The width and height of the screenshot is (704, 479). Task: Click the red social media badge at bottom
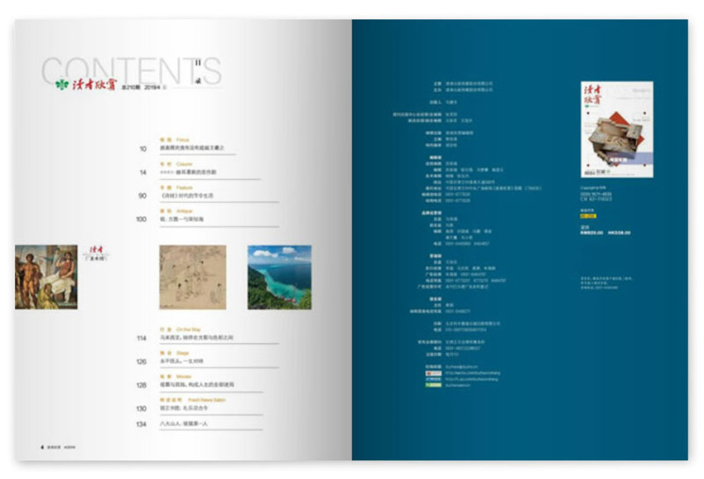point(432,374)
